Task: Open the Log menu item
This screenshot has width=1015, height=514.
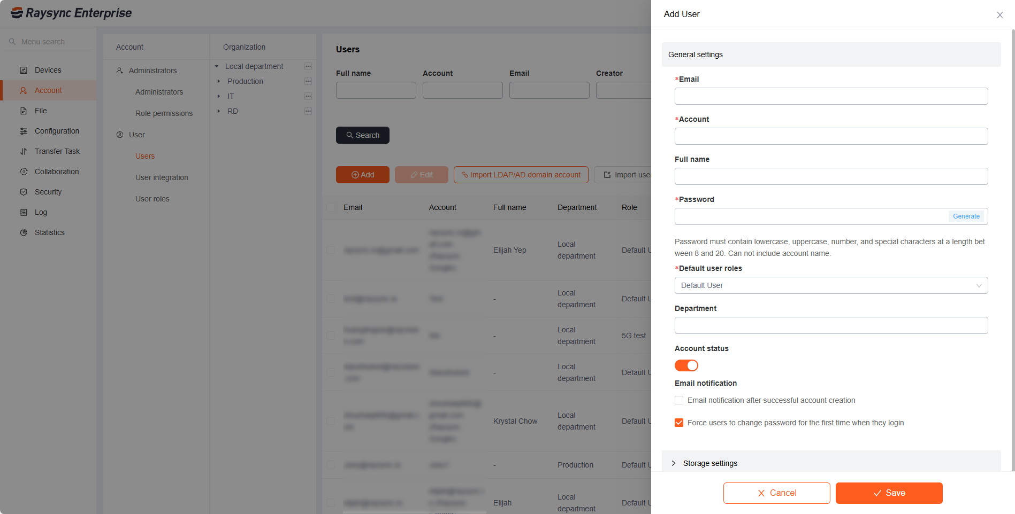Action: [x=41, y=212]
